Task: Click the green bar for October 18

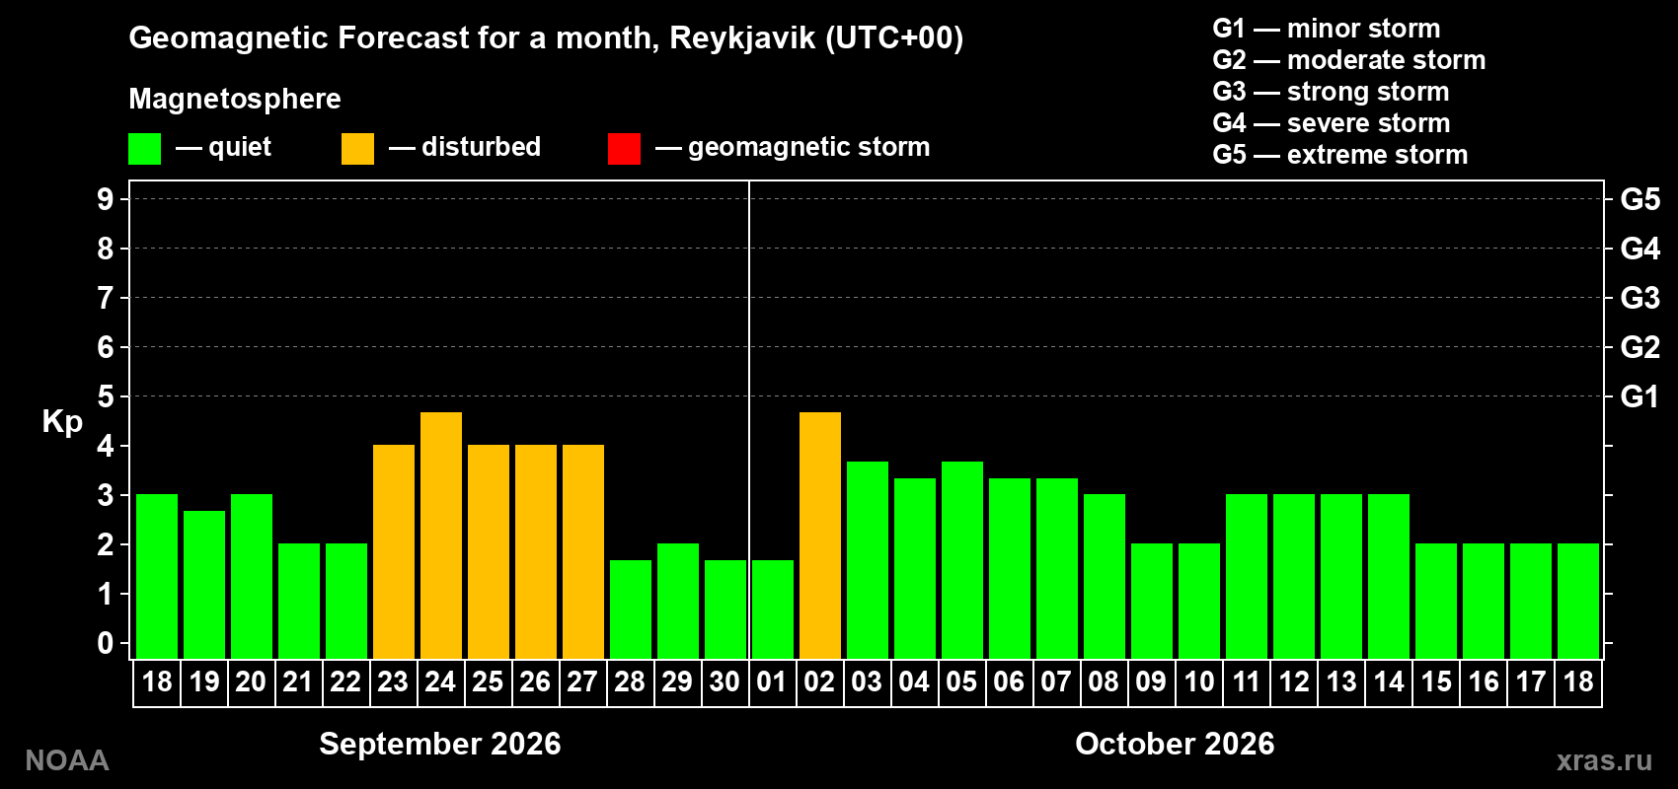Action: tap(1578, 602)
